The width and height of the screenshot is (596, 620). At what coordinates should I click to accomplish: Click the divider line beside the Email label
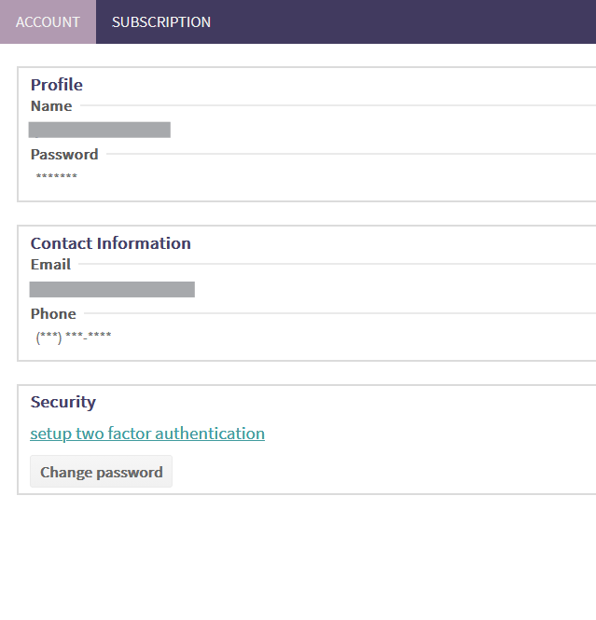336,264
